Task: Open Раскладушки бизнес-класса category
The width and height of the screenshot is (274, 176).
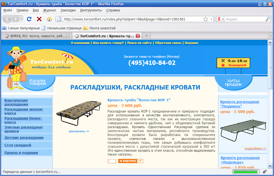Action: pos(24,120)
